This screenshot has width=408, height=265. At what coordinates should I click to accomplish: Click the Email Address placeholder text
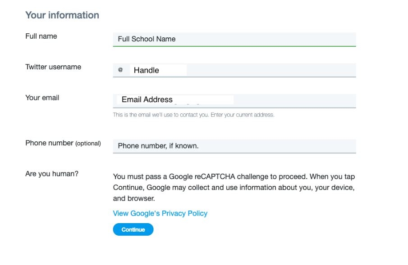pyautogui.click(x=147, y=99)
